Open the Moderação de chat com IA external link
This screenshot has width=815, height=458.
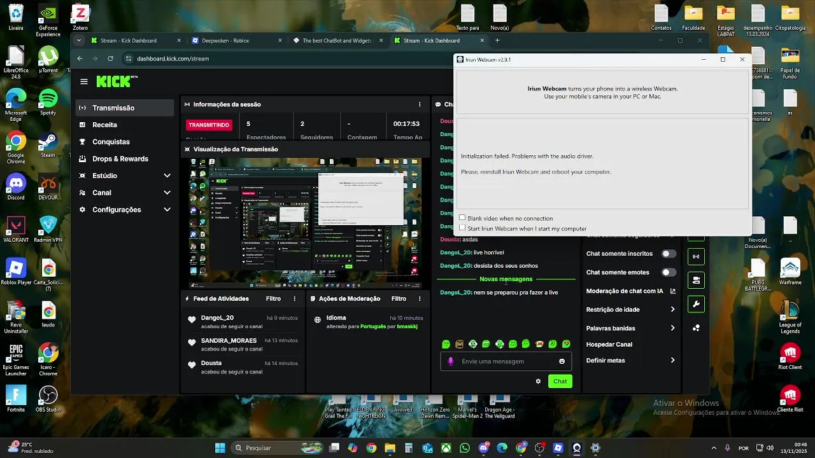click(673, 291)
